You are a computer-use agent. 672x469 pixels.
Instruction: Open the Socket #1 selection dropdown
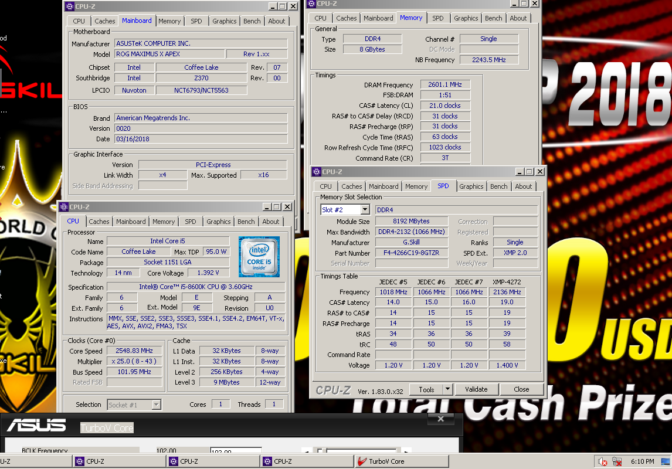coord(157,405)
